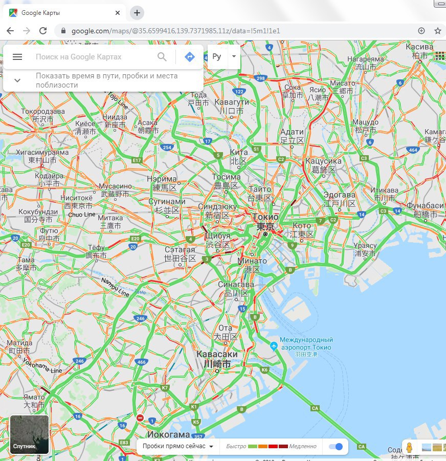Click the route 122 shield marker
The width and height of the screenshot is (446, 461).
coord(239,92)
